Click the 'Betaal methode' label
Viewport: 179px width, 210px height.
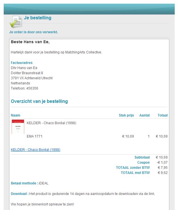pyautogui.click(x=24, y=183)
